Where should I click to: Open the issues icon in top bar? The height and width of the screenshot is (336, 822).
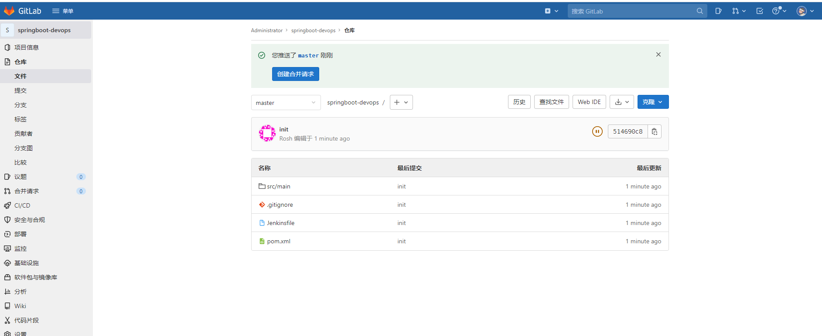[x=718, y=11]
